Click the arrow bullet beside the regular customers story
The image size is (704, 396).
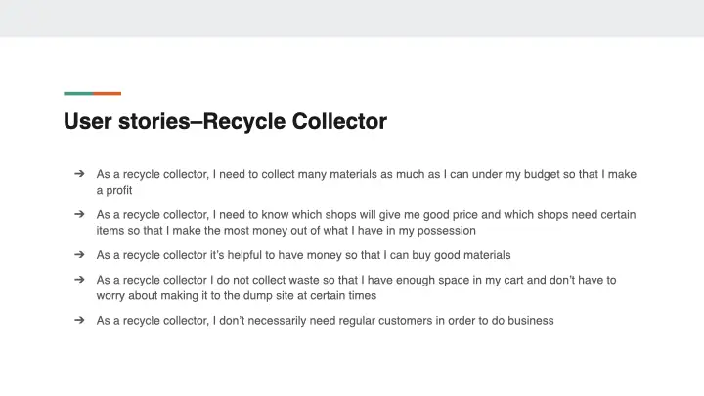pyautogui.click(x=79, y=320)
